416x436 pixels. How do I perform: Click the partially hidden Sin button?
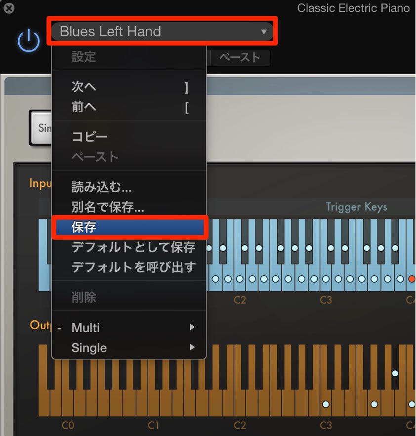coord(41,128)
